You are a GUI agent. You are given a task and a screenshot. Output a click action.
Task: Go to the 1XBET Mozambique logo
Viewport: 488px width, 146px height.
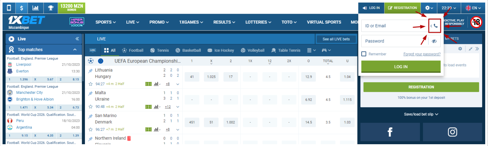pyautogui.click(x=26, y=22)
